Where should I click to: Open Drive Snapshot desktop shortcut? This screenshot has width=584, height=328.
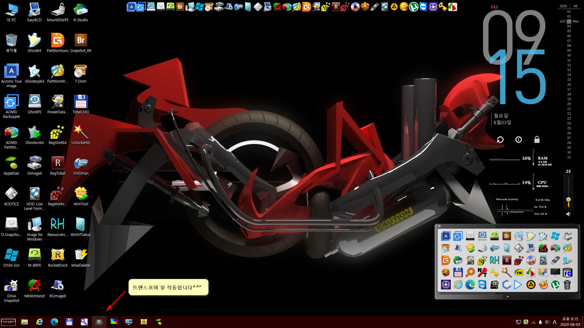click(x=12, y=291)
